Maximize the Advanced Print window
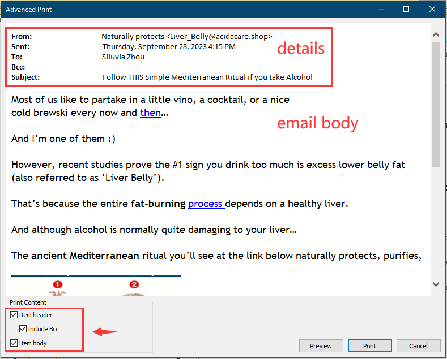The image size is (447, 359). [x=406, y=9]
